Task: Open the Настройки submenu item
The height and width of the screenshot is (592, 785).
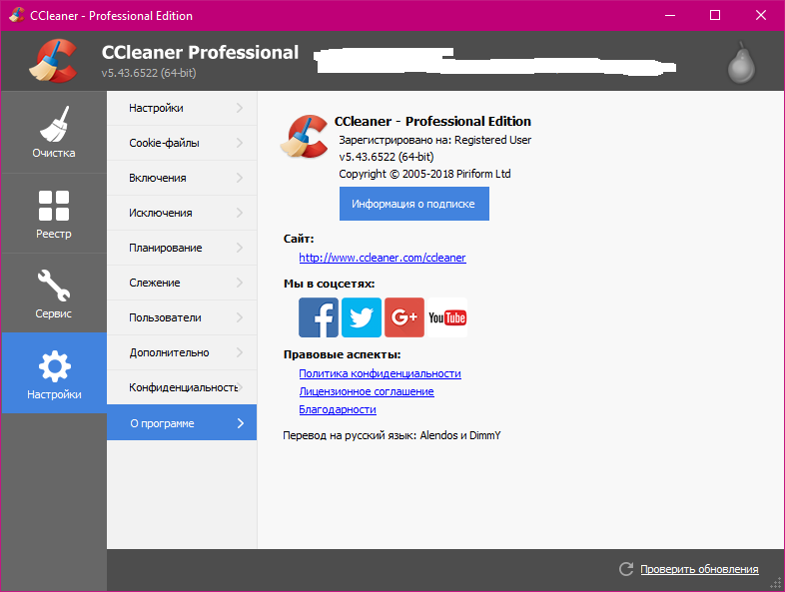Action: pyautogui.click(x=182, y=108)
